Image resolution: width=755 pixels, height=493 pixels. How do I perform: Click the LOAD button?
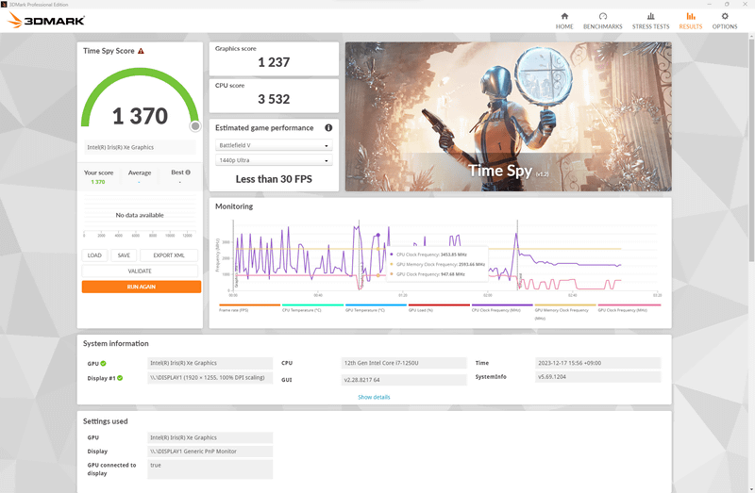coord(94,255)
